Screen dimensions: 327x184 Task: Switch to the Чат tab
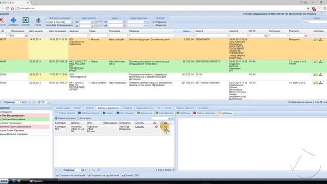pyautogui.click(x=159, y=108)
